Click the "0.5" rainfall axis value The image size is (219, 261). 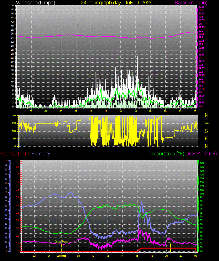click(x=17, y=213)
